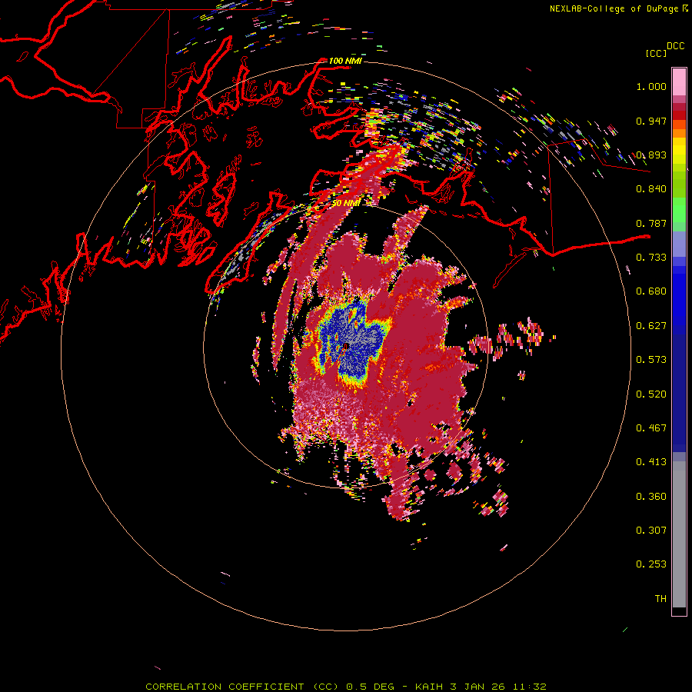Select the 0.253 legend value

tap(651, 564)
